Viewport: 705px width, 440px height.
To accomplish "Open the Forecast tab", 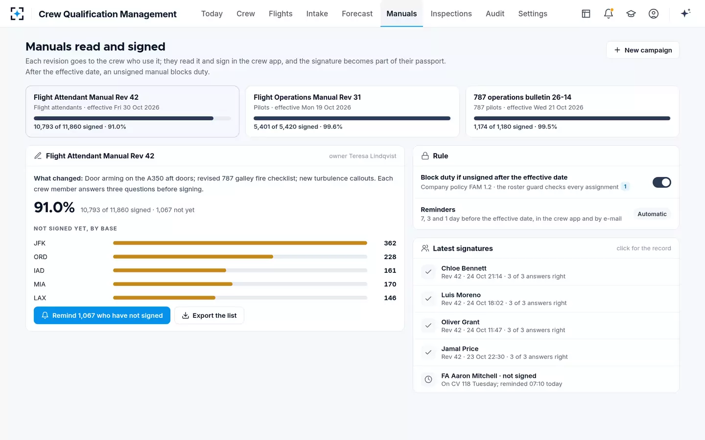I will point(357,14).
